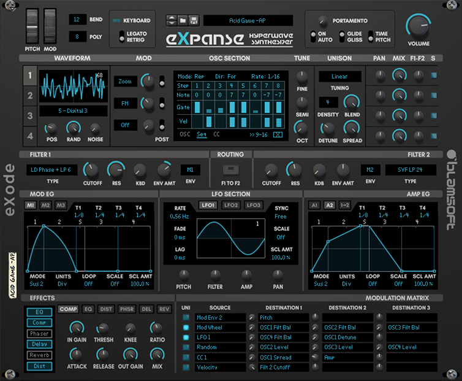Toggle portamento On/Auto switch

pyautogui.click(x=313, y=37)
